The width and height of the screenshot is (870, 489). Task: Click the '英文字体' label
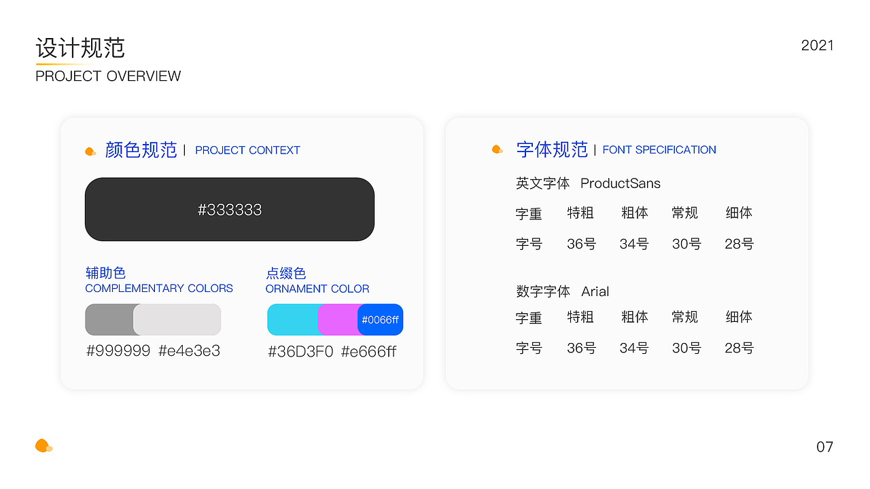[x=542, y=183]
